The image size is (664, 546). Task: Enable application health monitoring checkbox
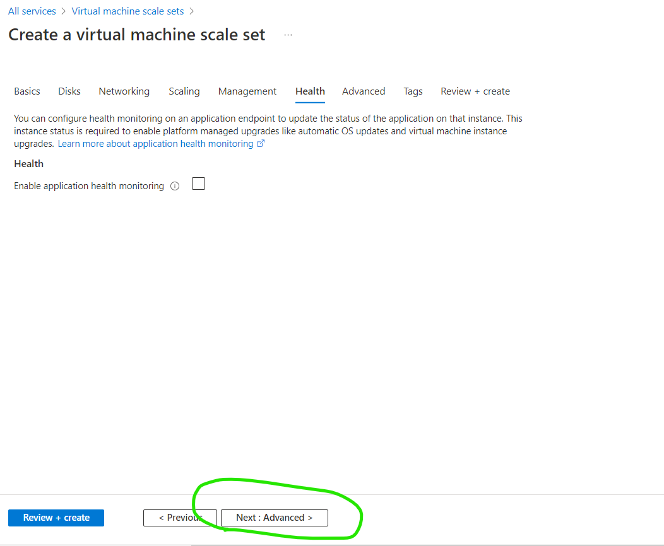[x=198, y=184]
